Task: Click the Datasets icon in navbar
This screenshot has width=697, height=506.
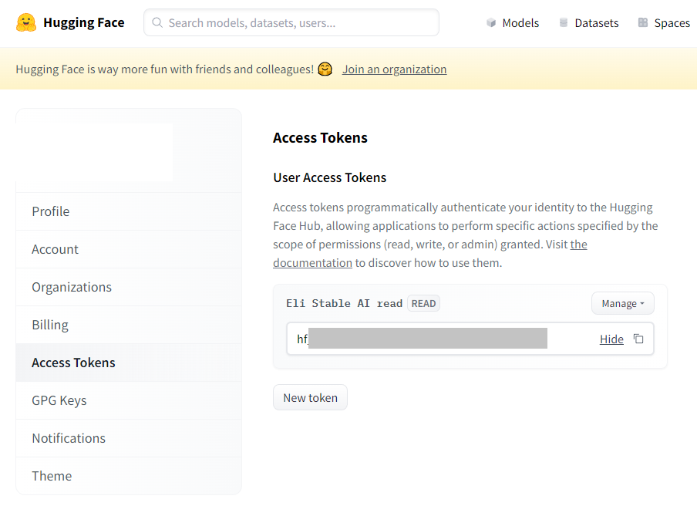Action: (564, 23)
